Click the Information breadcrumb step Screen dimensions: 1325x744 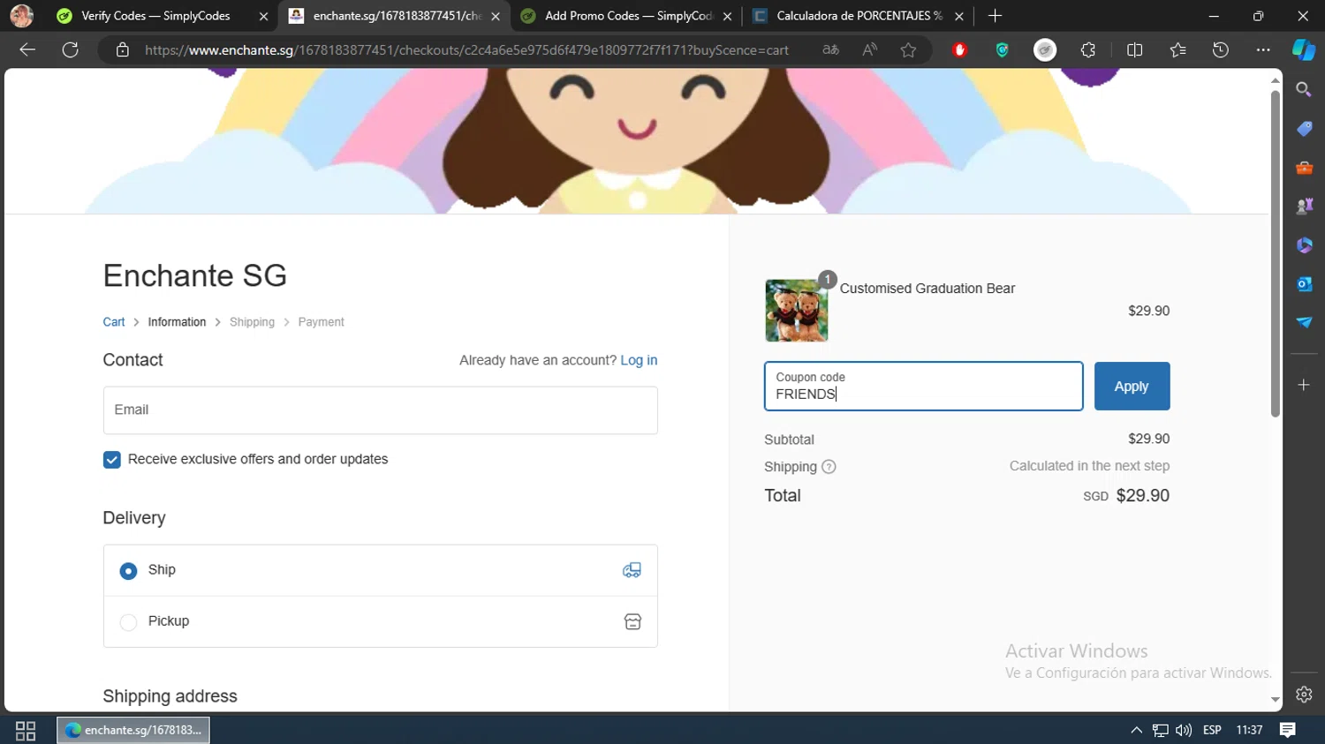pos(177,322)
